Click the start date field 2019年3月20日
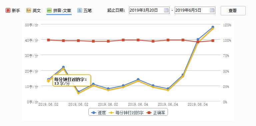Viewport: 256px width, 126px height. click(x=149, y=10)
